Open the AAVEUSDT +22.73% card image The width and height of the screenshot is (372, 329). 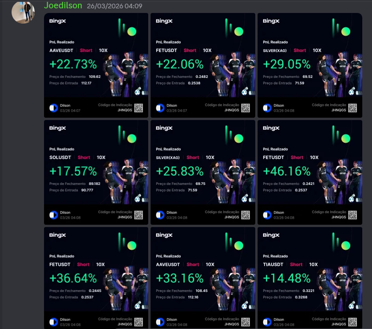[x=96, y=65]
